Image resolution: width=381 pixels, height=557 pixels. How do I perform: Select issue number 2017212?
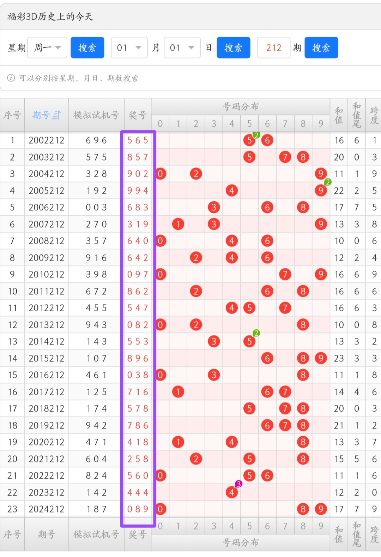(47, 392)
